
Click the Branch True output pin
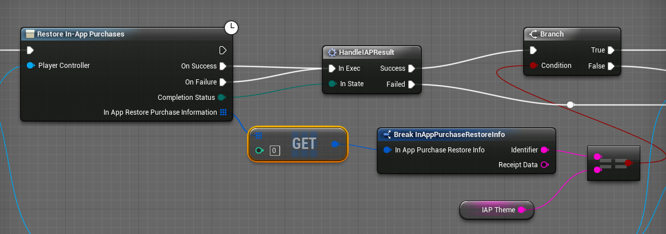tap(611, 50)
